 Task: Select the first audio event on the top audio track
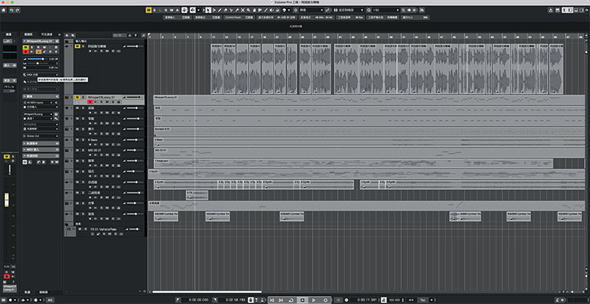pyautogui.click(x=217, y=68)
